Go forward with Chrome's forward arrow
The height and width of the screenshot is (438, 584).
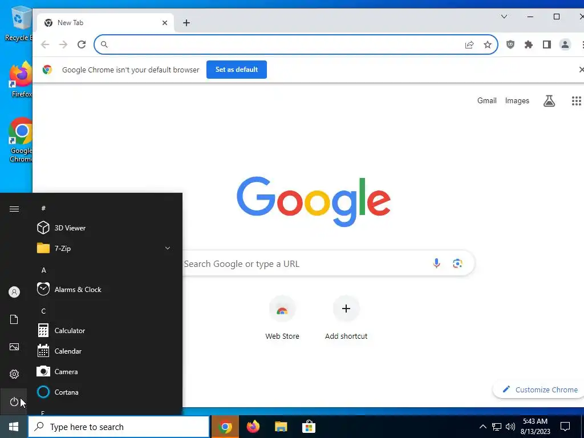coord(63,44)
